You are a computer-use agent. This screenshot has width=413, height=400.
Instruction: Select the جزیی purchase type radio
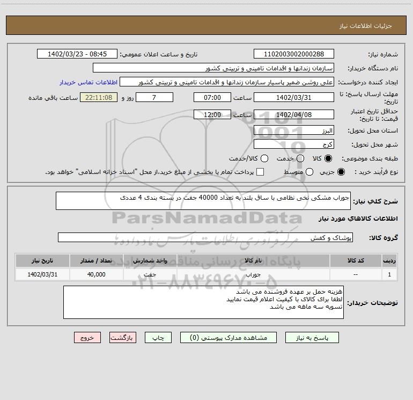coord(341,172)
